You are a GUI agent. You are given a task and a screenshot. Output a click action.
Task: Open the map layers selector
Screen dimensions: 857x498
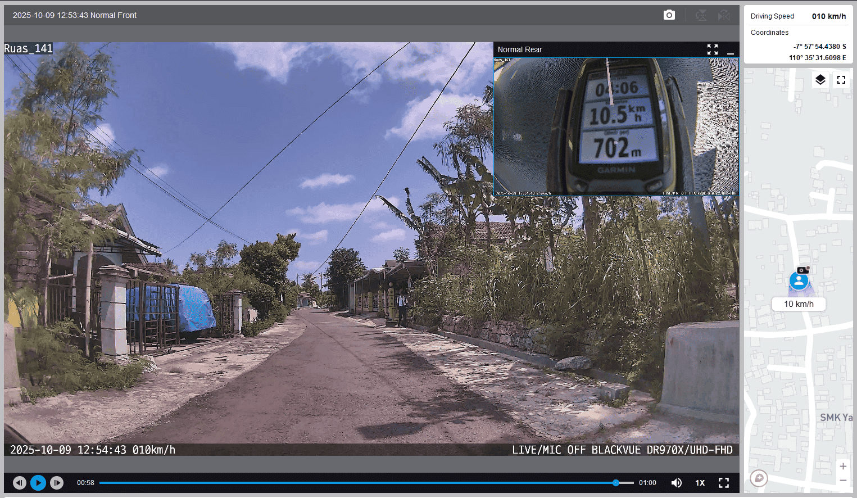click(x=820, y=80)
